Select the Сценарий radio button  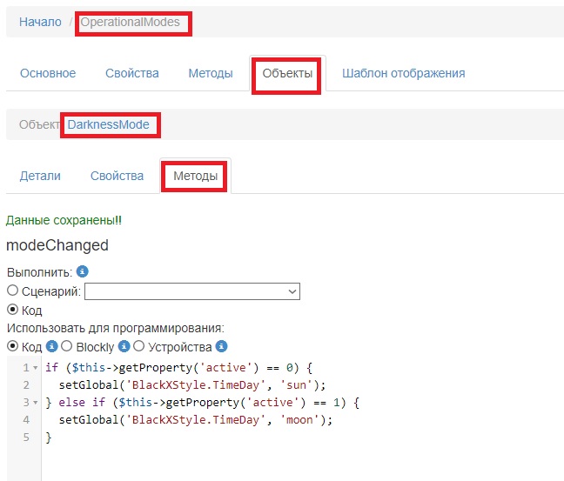pos(12,291)
